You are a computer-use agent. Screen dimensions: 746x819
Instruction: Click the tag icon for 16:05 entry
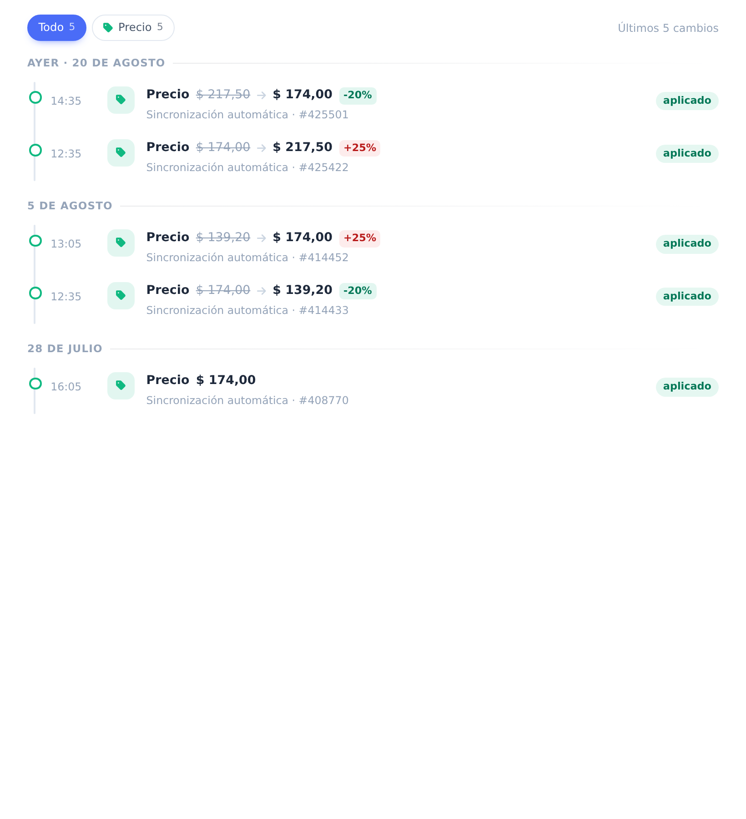[121, 386]
